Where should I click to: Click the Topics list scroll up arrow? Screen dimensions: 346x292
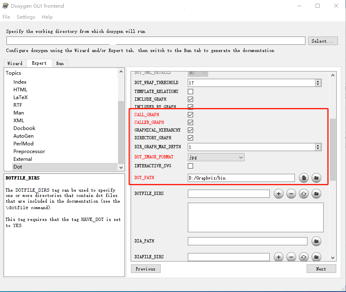point(121,71)
